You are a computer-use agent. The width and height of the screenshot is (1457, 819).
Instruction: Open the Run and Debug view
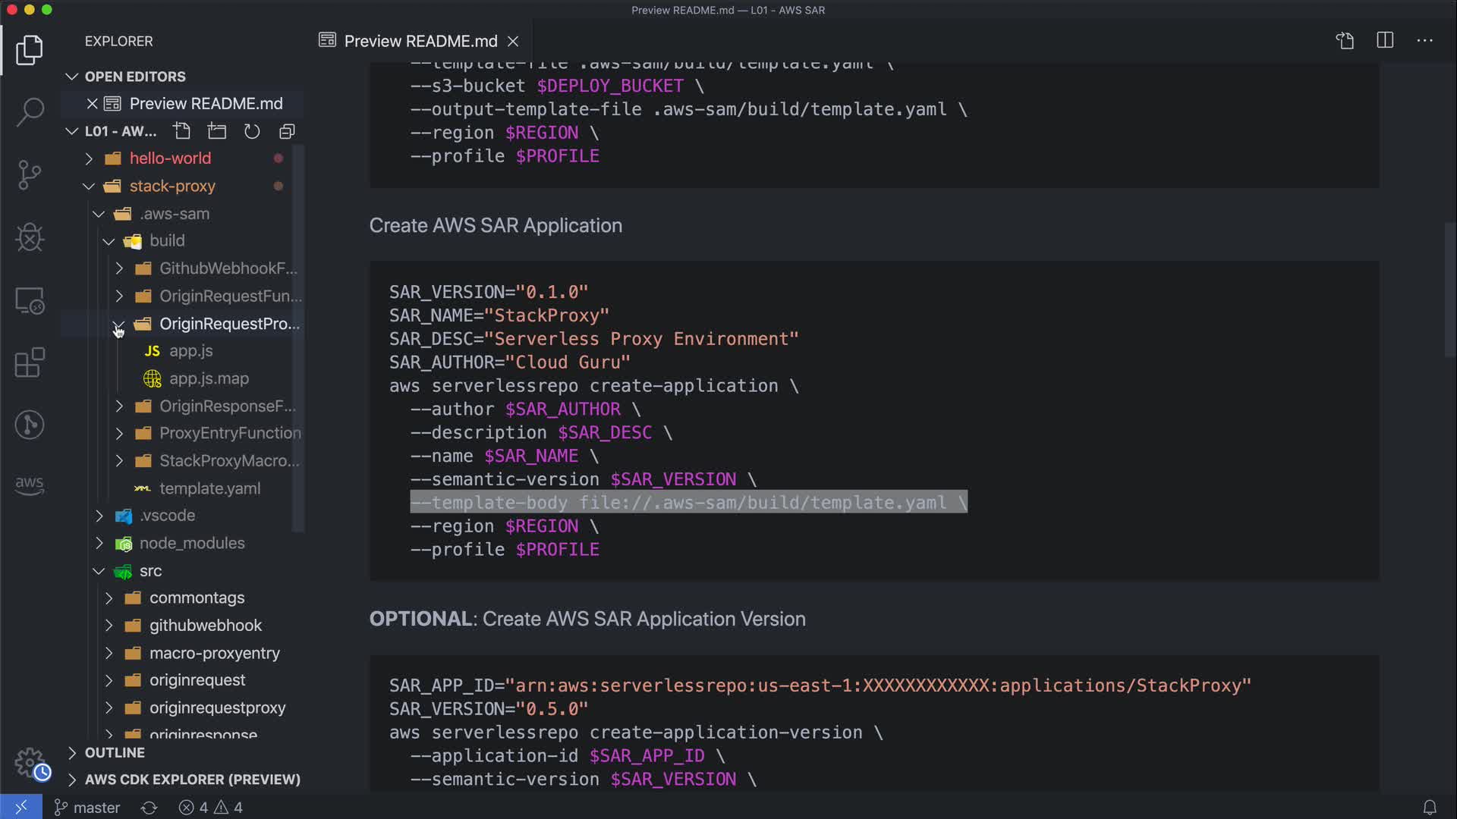click(30, 237)
